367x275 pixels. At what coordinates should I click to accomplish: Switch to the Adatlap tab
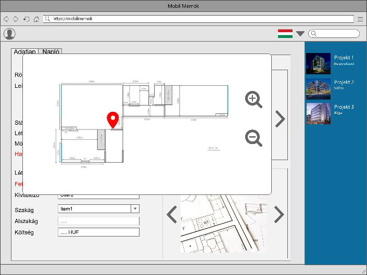pyautogui.click(x=25, y=52)
